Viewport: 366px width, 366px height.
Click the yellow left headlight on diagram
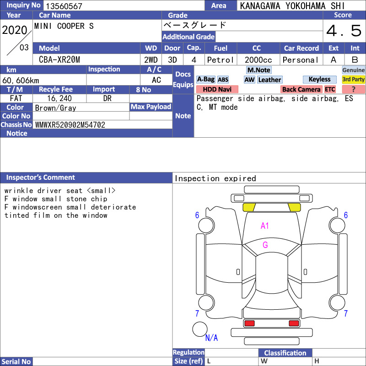pyautogui.click(x=249, y=207)
